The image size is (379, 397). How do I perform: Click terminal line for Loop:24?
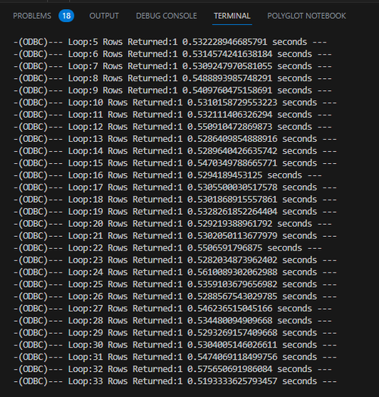pyautogui.click(x=175, y=273)
